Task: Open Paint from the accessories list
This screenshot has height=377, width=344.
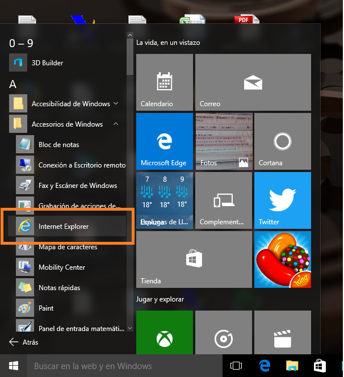Action: click(x=46, y=308)
